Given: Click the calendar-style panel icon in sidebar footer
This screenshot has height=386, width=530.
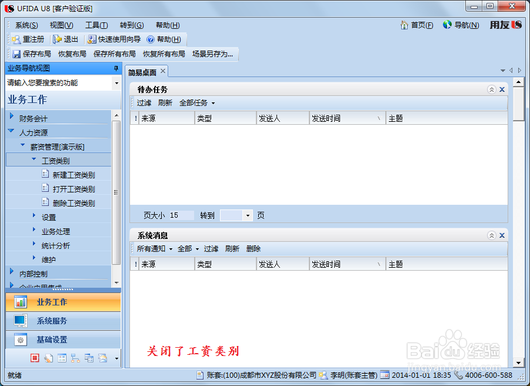Looking at the screenshot, I should [62, 358].
